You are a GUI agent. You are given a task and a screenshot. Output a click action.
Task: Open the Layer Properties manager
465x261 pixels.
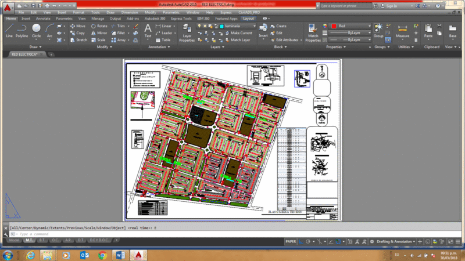coord(187,33)
